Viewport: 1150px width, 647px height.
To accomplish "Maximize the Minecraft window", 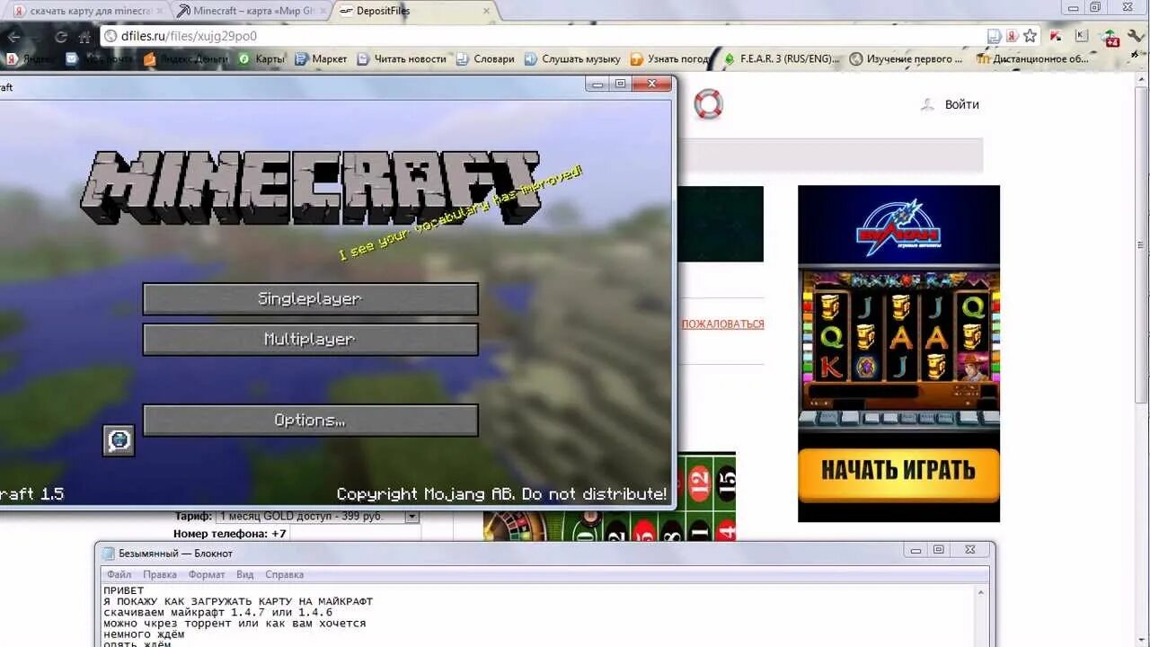I will 620,84.
